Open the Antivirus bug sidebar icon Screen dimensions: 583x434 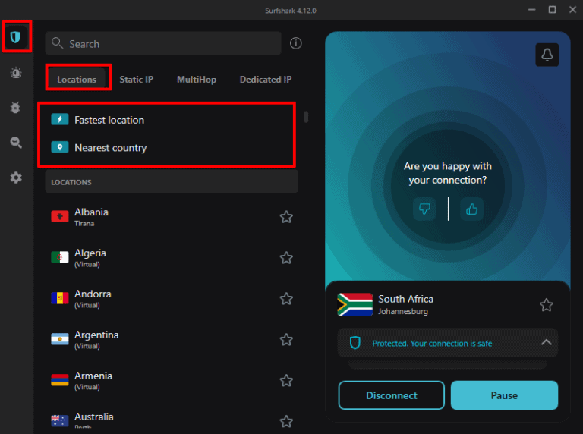coord(16,108)
